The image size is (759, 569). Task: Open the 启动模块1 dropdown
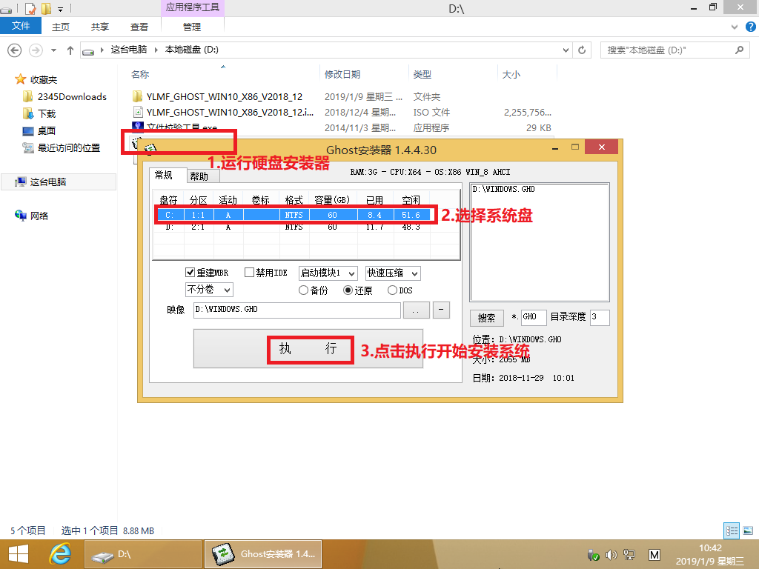click(x=328, y=273)
